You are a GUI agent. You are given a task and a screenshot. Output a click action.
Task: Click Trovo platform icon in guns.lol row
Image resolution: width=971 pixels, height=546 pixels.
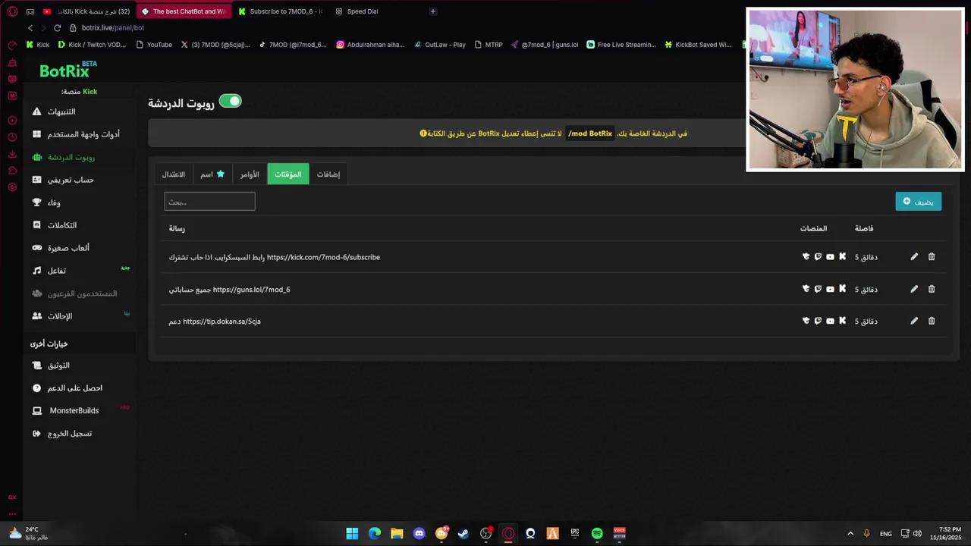806,289
